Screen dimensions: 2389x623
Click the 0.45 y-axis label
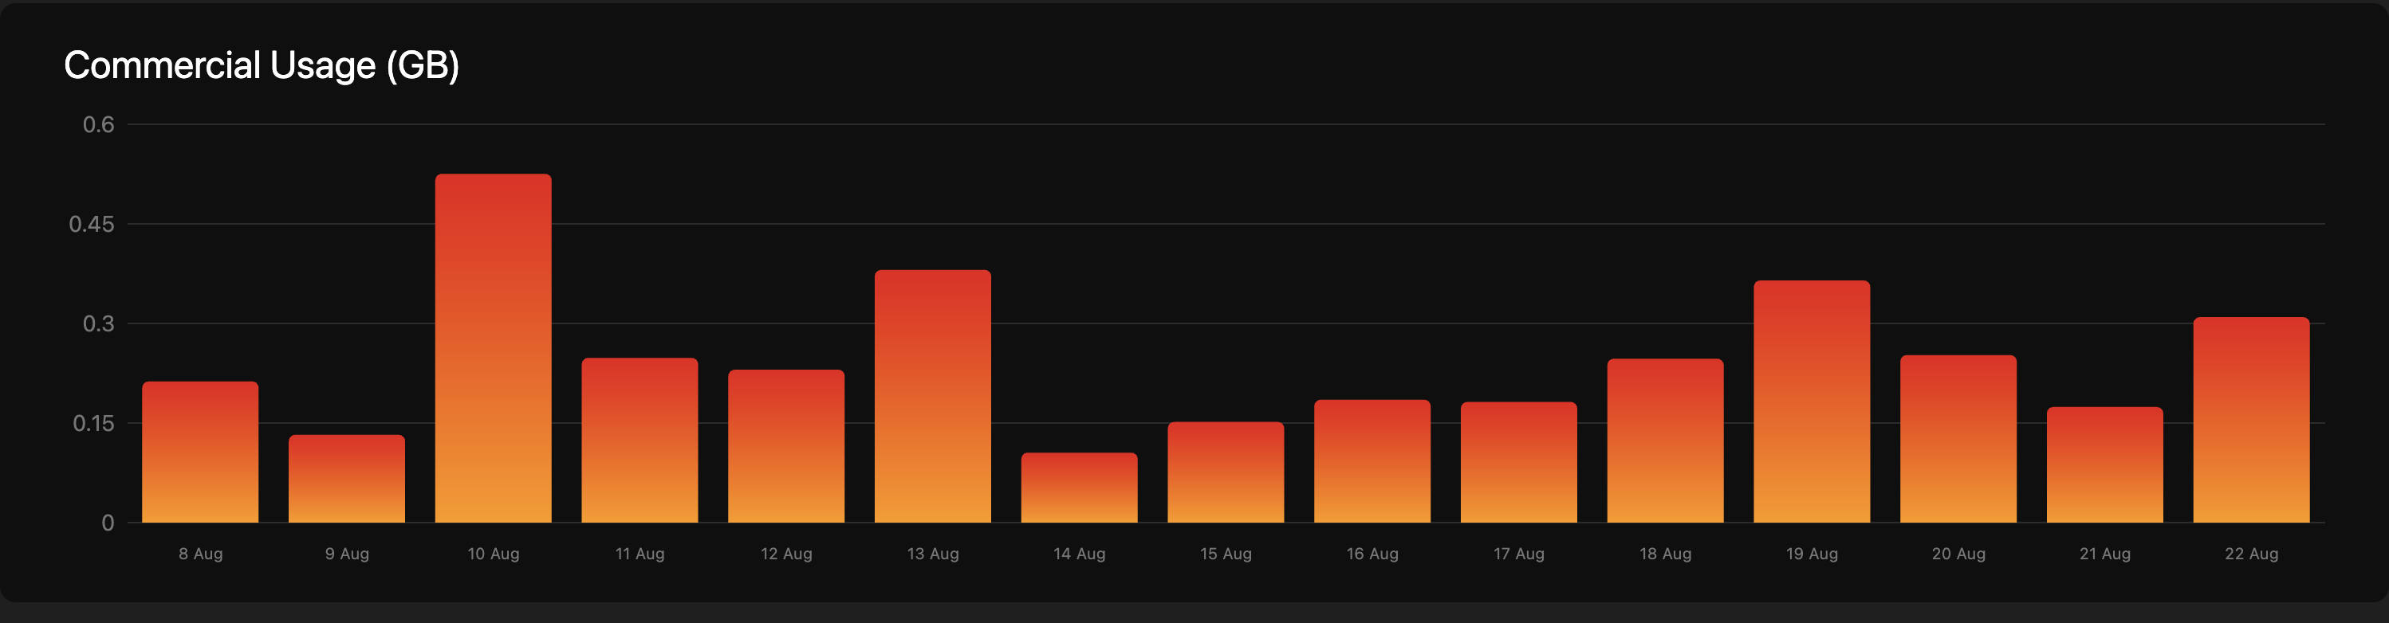point(92,225)
